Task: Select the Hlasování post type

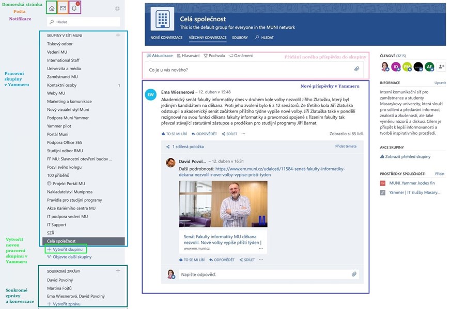Action: pyautogui.click(x=188, y=56)
